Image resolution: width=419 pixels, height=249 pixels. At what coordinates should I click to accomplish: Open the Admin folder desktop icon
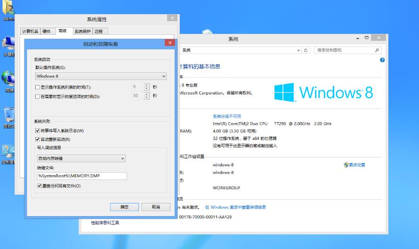tap(8, 10)
